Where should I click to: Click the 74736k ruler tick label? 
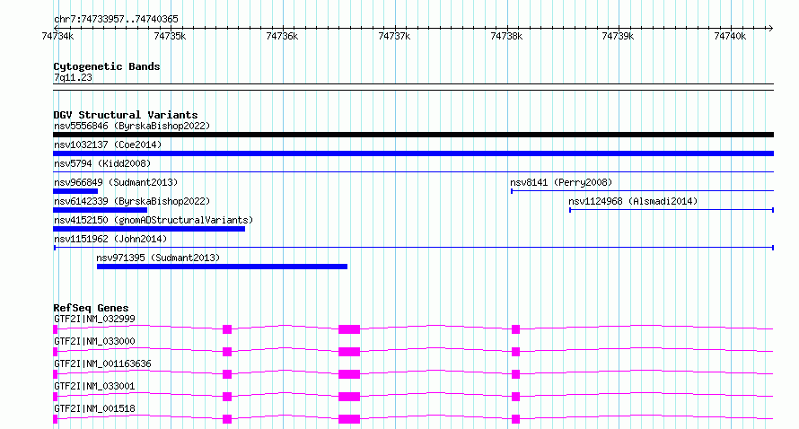click(x=282, y=36)
